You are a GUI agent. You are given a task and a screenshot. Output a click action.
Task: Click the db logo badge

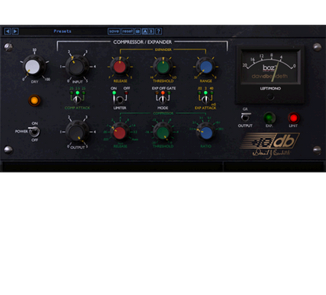270,141
